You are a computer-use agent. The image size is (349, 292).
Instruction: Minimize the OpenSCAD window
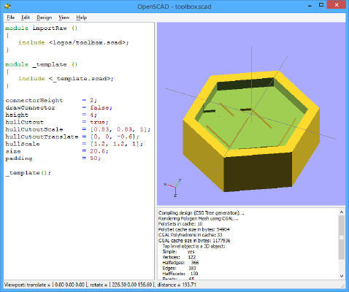310,5
